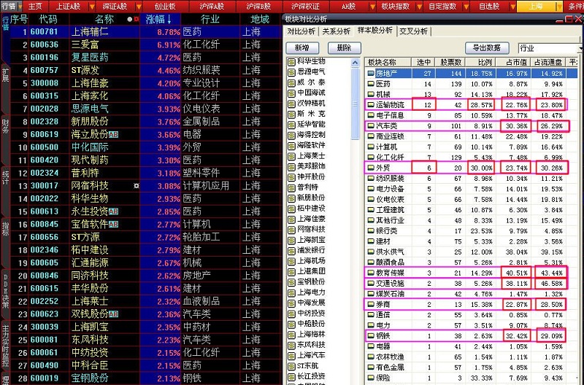Click the 删除 button
Screen dimensions: 584x385
344,48
